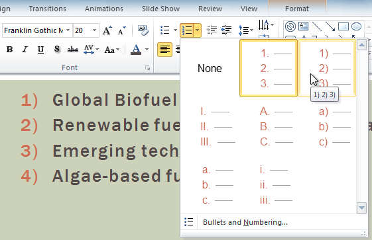
Task: Insert the Text Box shape
Action: pos(304,26)
